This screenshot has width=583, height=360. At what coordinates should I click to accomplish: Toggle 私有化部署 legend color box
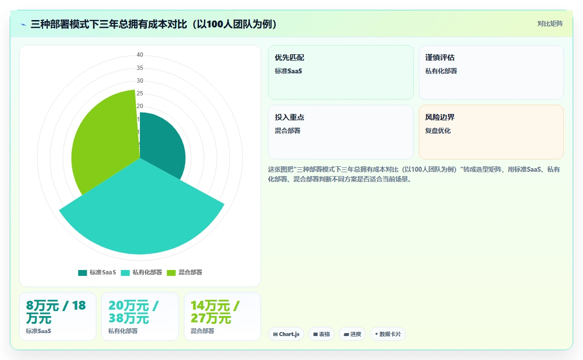click(125, 272)
